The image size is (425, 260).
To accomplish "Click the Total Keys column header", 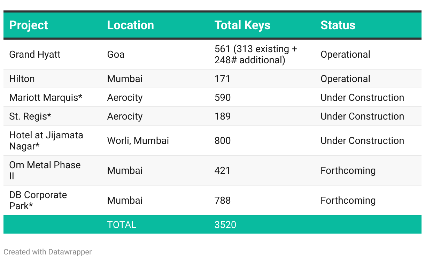I will (242, 25).
